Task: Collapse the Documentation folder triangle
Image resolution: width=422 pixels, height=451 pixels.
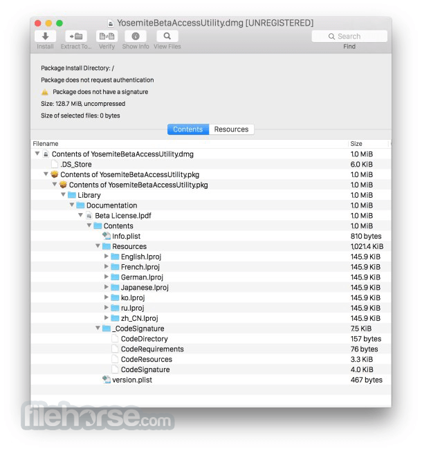Action: coord(72,205)
